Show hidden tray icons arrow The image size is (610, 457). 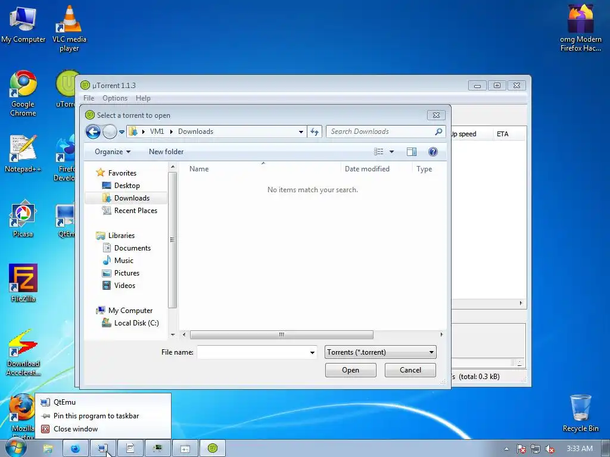pyautogui.click(x=506, y=449)
